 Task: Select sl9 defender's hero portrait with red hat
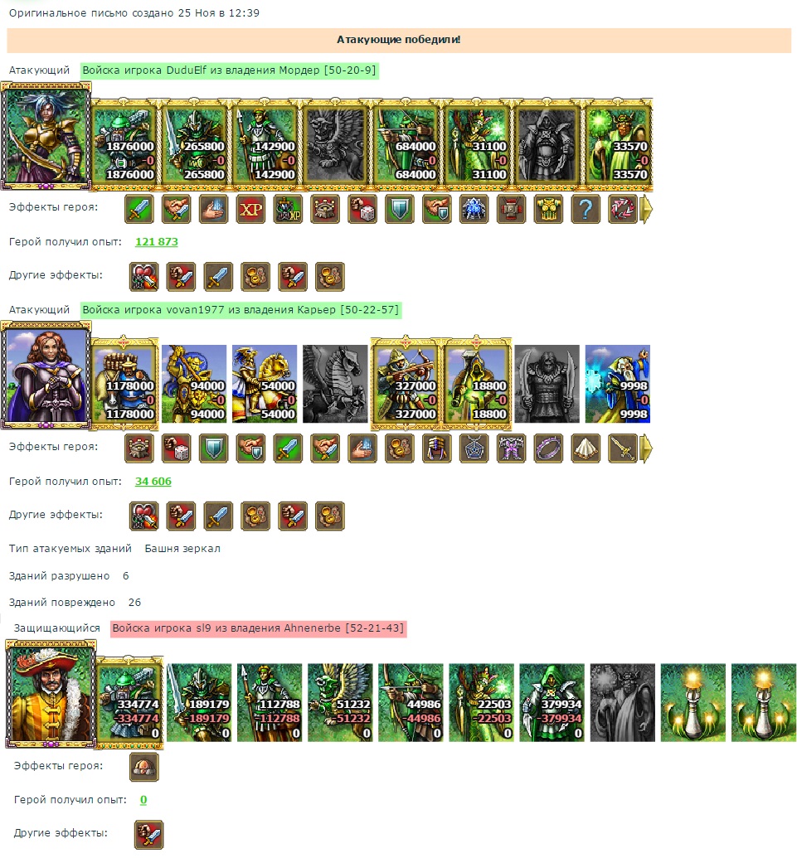(51, 695)
